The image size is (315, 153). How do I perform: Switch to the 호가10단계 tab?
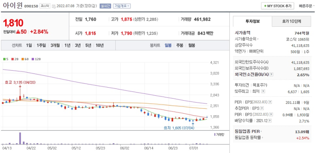point(291,22)
